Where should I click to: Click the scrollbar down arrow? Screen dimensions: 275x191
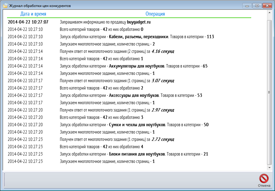[x=270, y=168]
